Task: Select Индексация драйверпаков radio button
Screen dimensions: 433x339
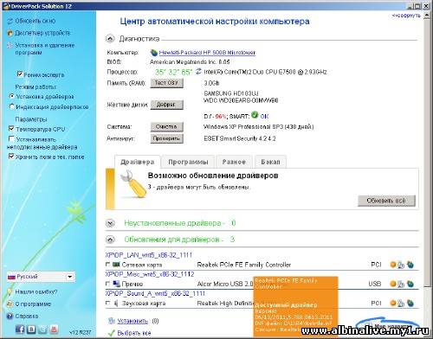Action: 11,106
